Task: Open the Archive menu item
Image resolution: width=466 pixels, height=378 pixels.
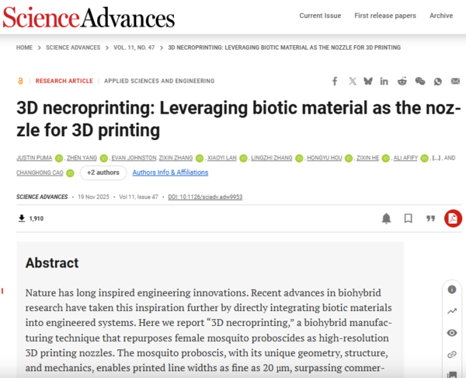Action: [x=441, y=16]
